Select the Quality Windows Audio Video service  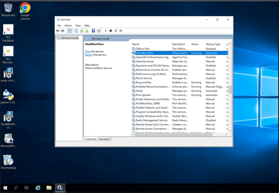[x=180, y=116]
